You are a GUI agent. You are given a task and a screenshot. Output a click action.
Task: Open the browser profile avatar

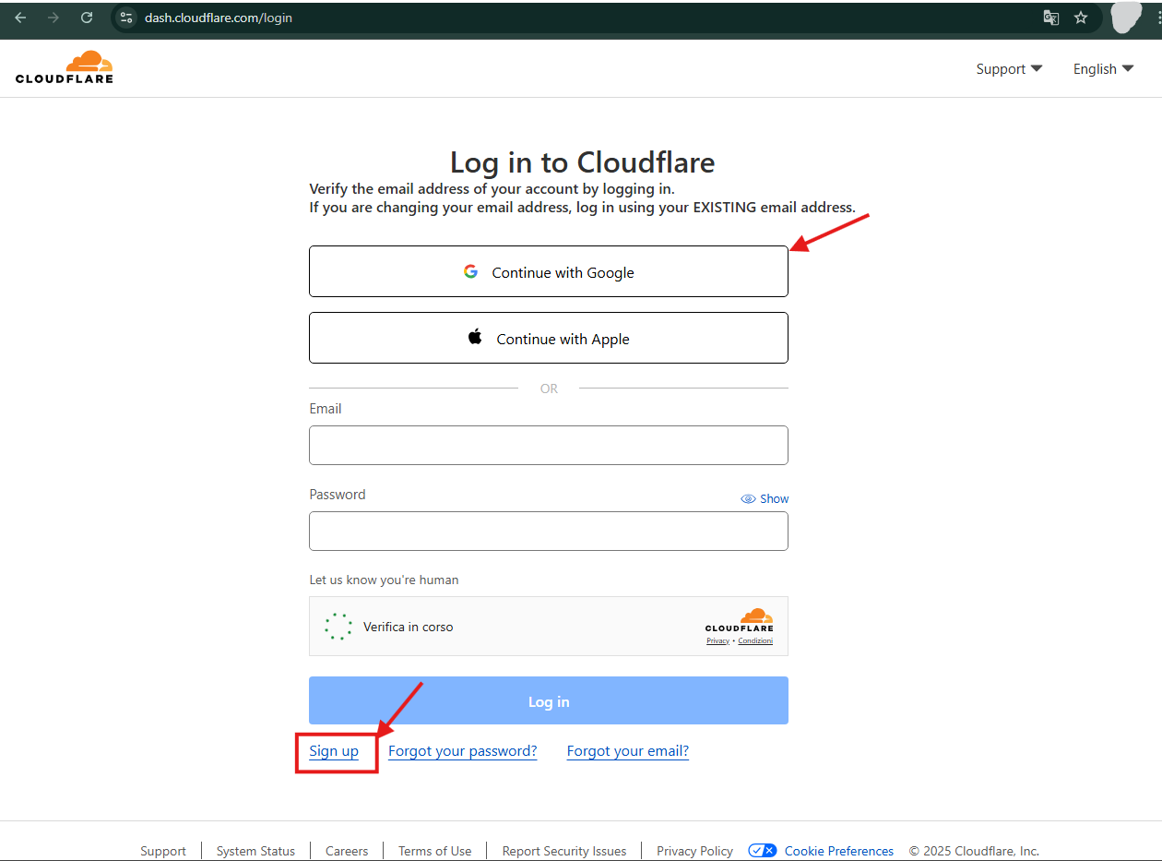pyautogui.click(x=1127, y=18)
